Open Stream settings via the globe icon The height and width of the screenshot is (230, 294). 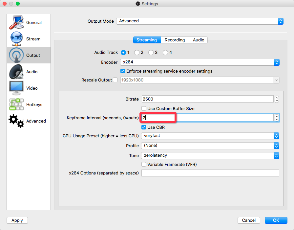click(x=16, y=39)
